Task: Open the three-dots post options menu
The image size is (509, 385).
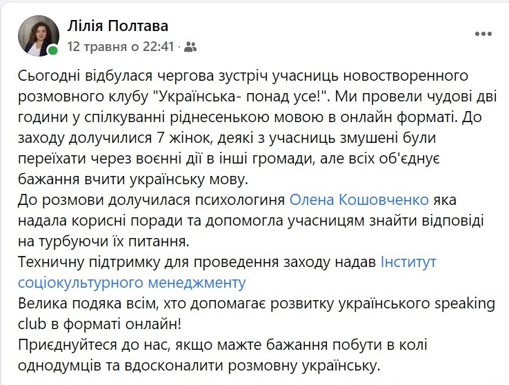Action: (483, 34)
